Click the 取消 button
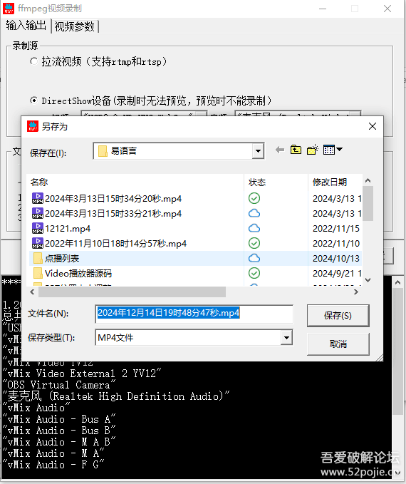The image size is (406, 484). pyautogui.click(x=338, y=344)
